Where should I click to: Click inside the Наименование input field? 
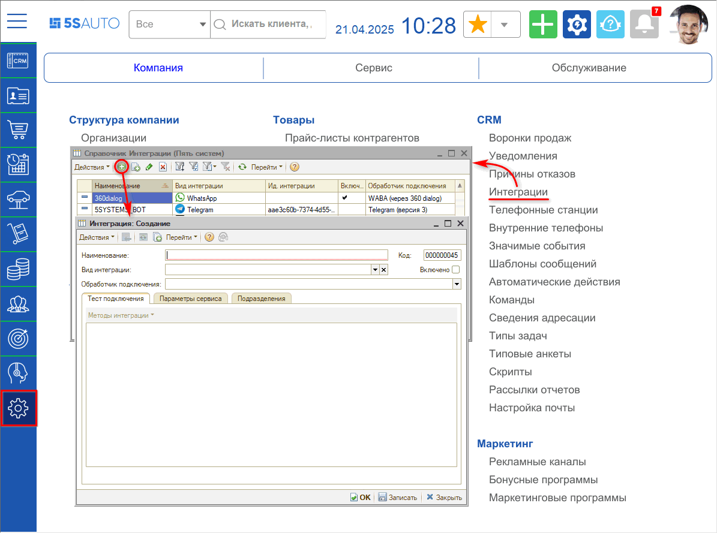(276, 255)
